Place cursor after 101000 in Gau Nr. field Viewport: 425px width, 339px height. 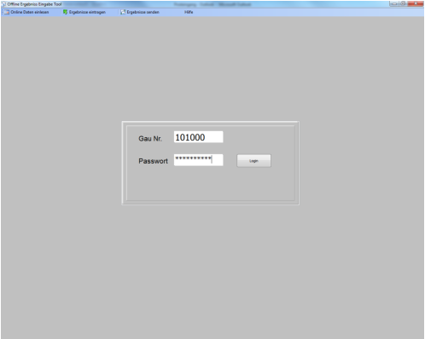[x=206, y=137]
